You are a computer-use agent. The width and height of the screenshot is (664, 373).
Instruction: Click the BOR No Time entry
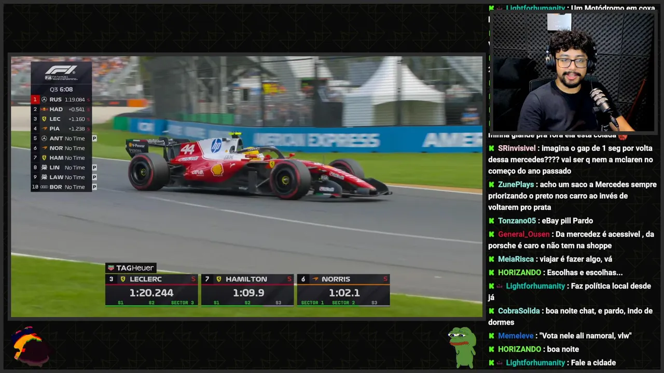tap(61, 187)
